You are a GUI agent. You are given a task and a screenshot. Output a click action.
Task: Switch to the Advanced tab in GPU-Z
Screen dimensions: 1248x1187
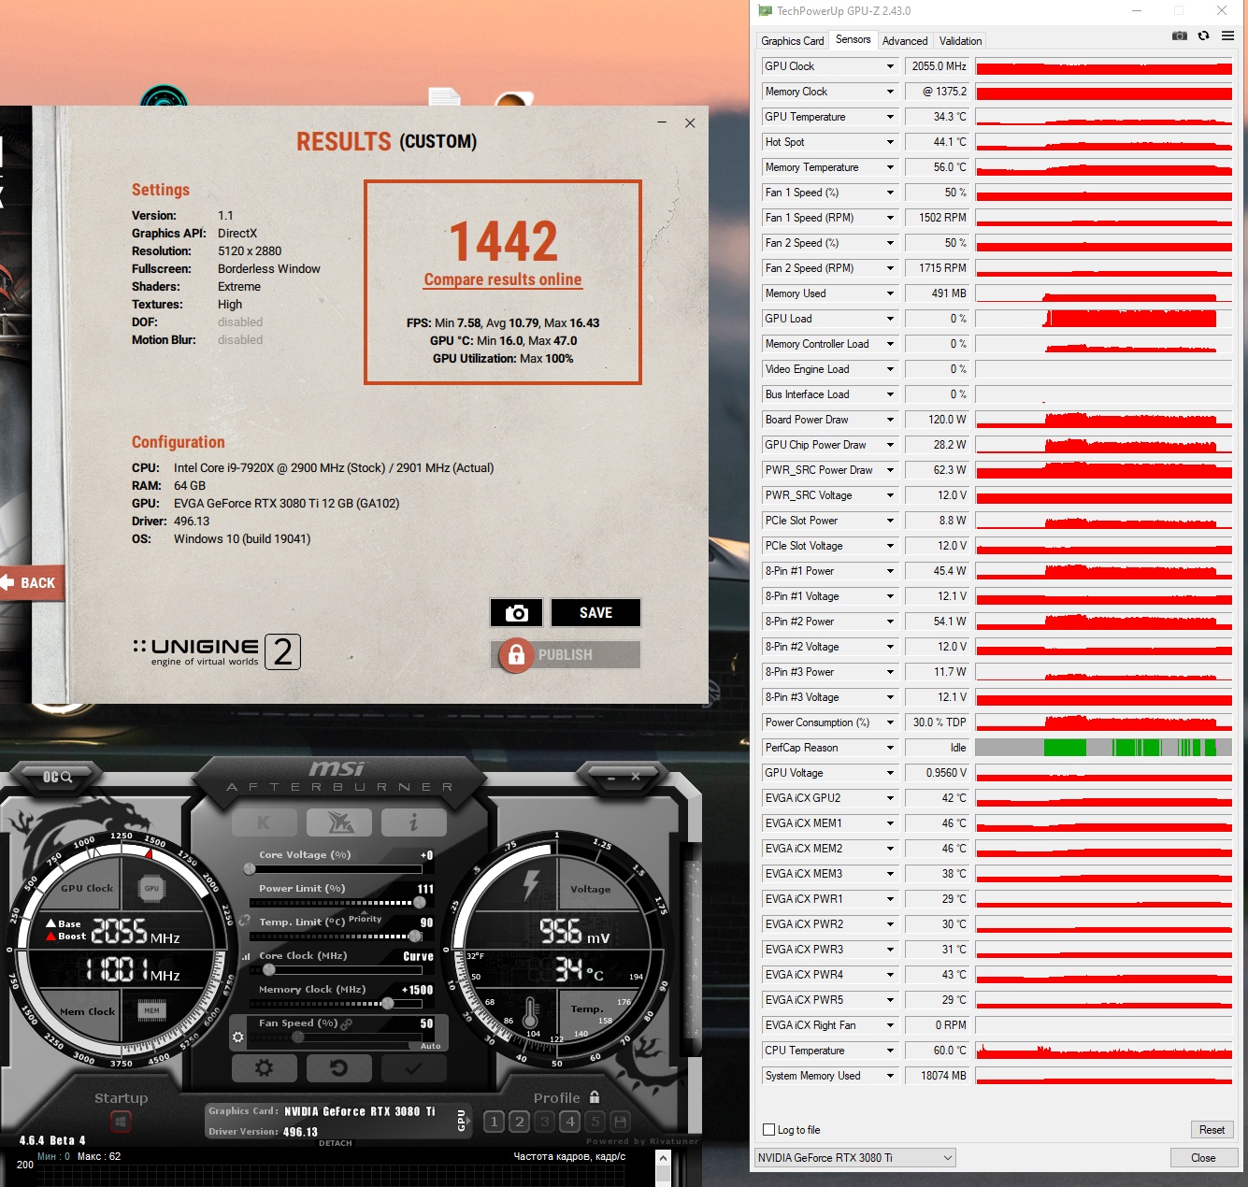tap(905, 41)
